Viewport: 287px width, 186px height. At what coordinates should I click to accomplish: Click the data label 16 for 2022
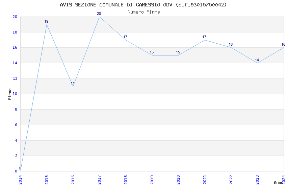[231, 45]
